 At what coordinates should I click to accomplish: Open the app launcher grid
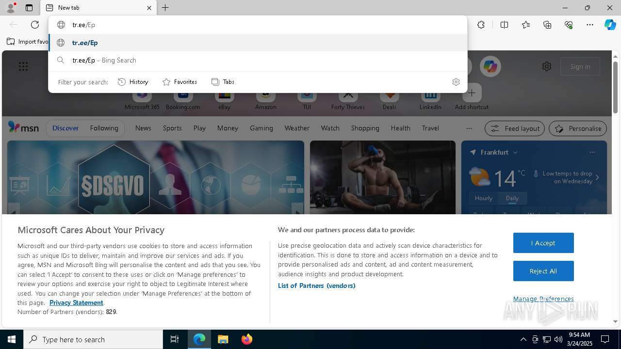(23, 66)
